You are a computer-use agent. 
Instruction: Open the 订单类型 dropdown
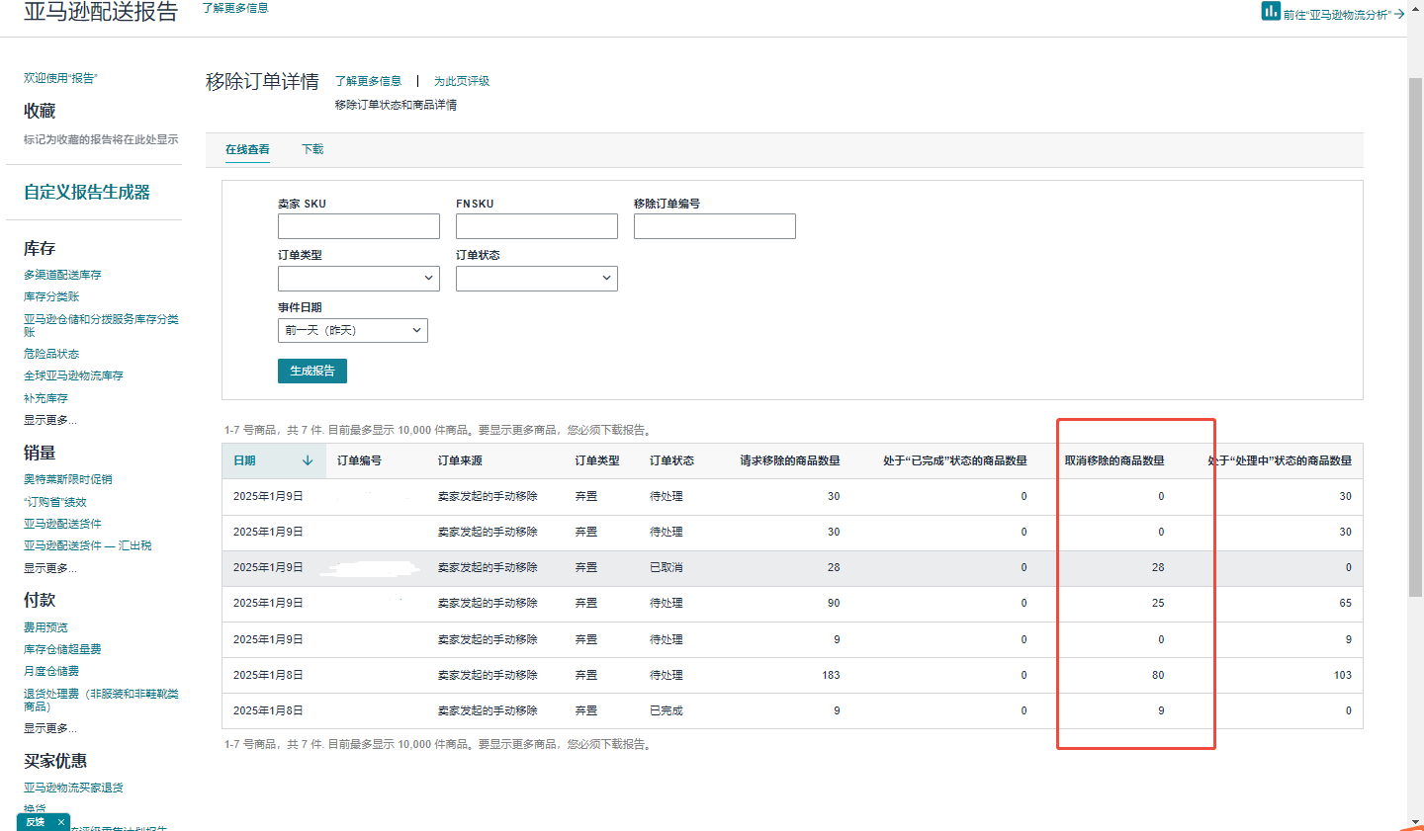tap(359, 279)
